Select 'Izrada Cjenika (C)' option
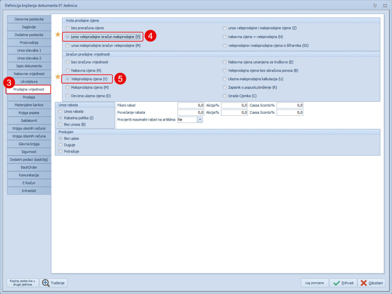This screenshot has width=392, height=294. 225,96
